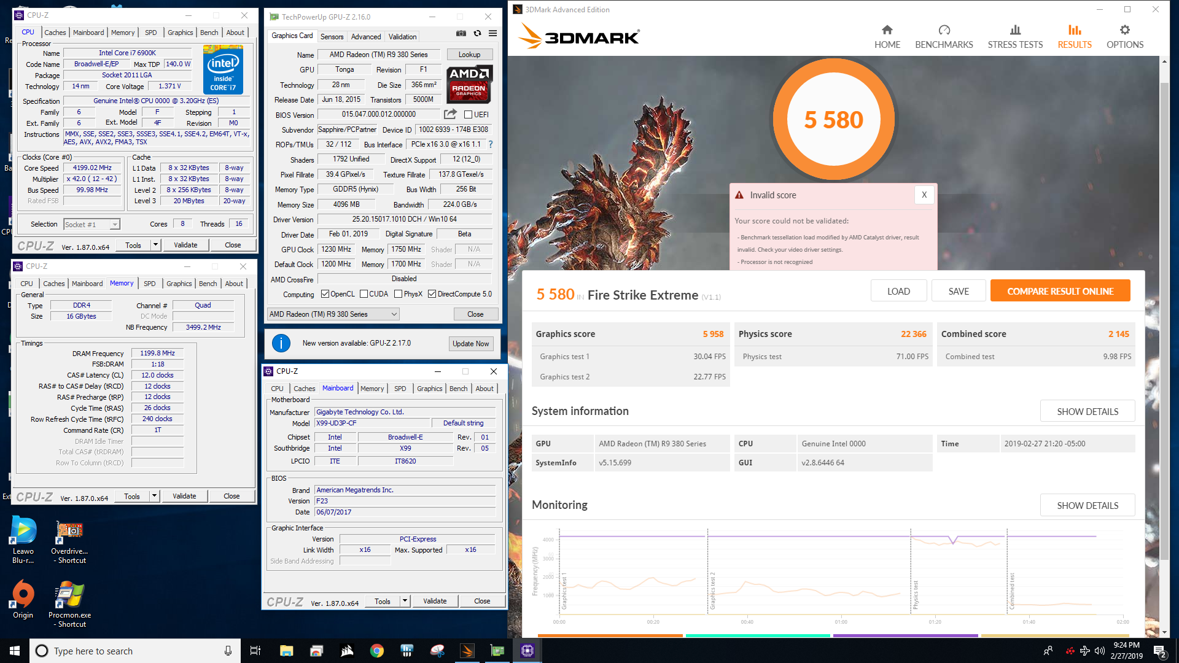Open Action Center notifications
The height and width of the screenshot is (663, 1179).
coord(1160,651)
